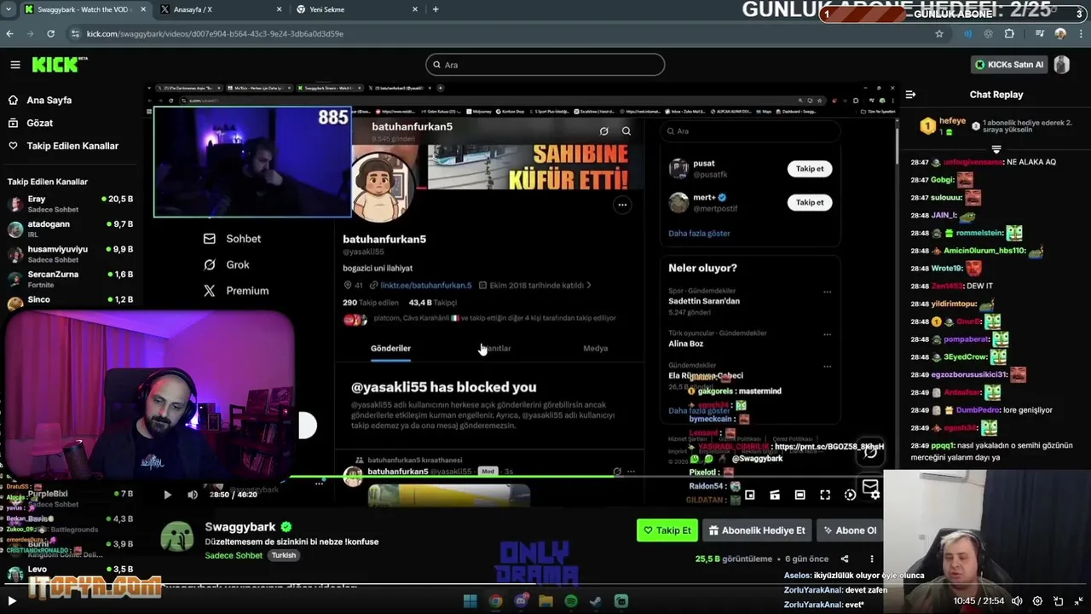This screenshot has height=614, width=1091.
Task: Collapse the Chat Replay panel
Action: click(x=910, y=95)
